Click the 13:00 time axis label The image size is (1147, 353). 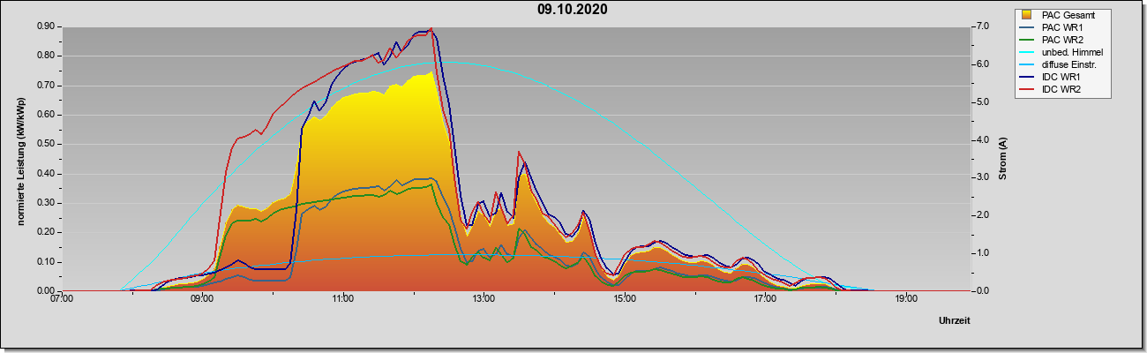484,299
